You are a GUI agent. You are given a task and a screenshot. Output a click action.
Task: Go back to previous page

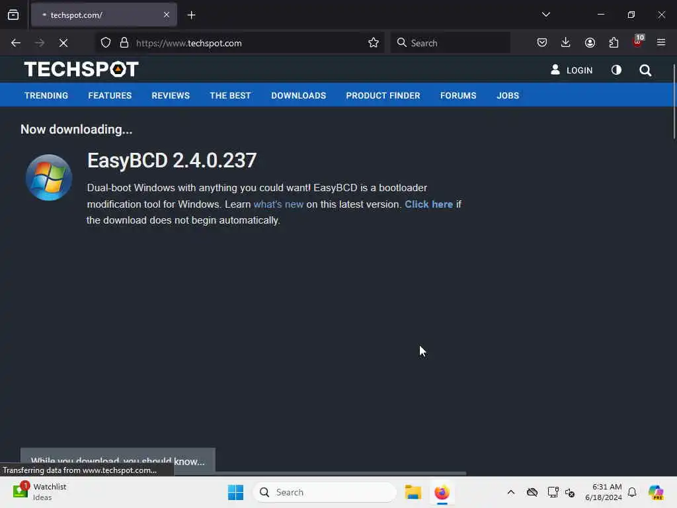coord(16,43)
